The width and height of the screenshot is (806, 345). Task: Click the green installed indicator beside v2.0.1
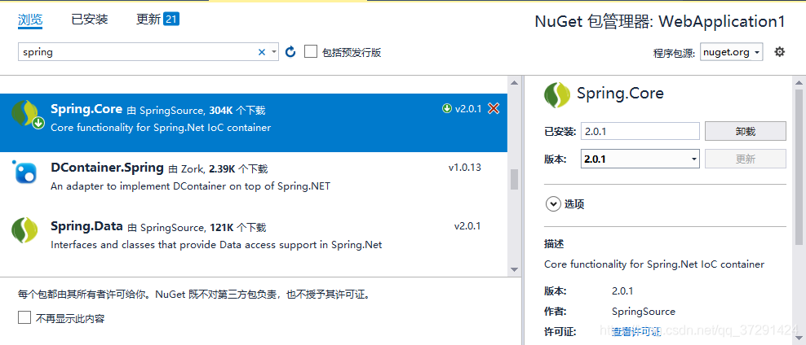pyautogui.click(x=447, y=109)
